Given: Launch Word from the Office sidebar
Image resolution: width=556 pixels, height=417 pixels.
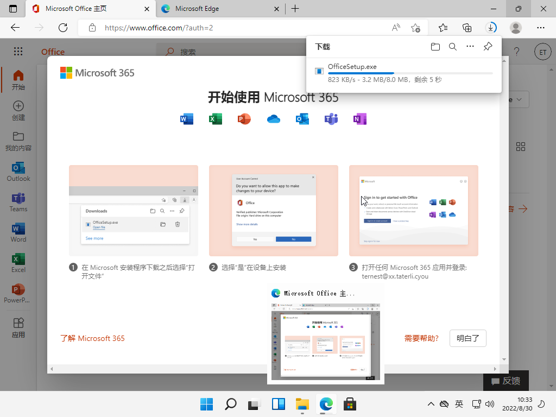Looking at the screenshot, I should click(18, 232).
